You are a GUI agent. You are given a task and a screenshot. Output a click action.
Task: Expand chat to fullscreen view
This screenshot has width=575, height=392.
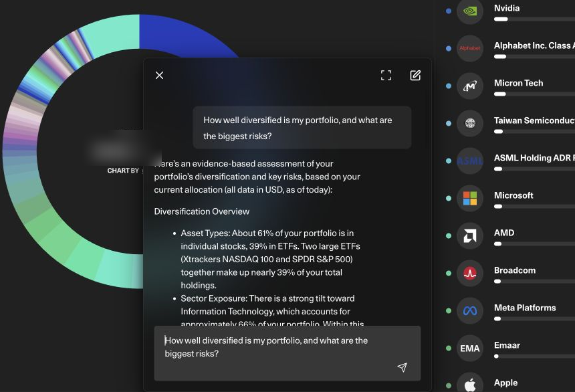tap(386, 75)
